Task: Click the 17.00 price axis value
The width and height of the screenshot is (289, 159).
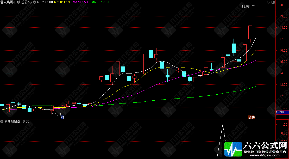Action: pos(283,39)
